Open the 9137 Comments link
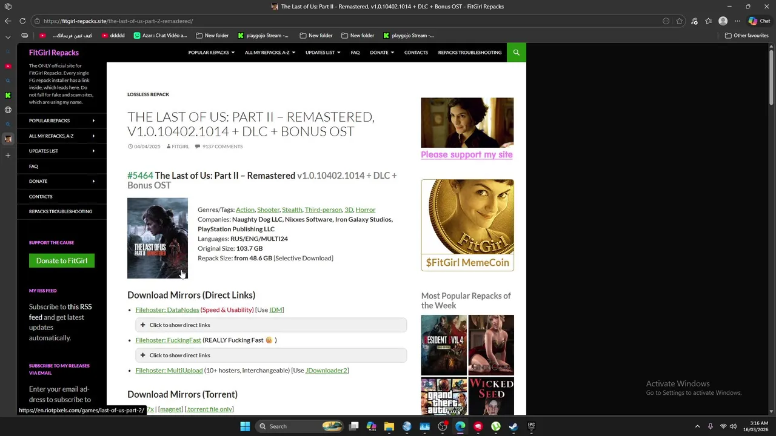The height and width of the screenshot is (436, 776). pyautogui.click(x=222, y=147)
